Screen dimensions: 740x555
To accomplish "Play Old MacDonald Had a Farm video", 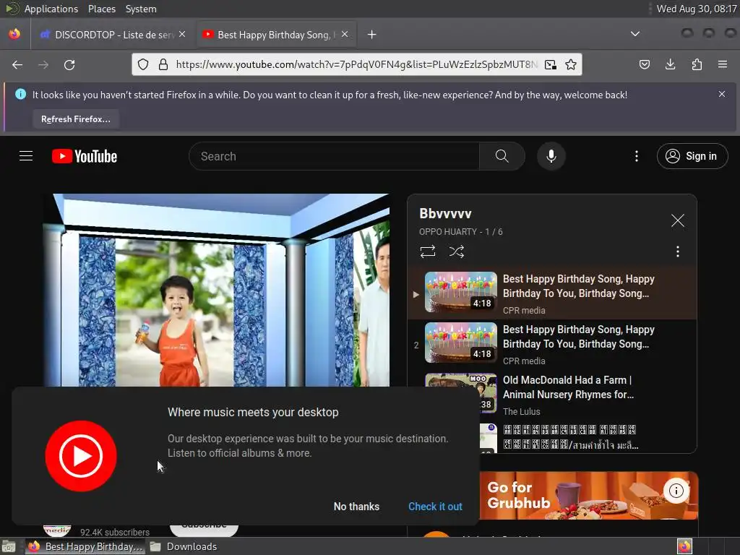I will tap(568, 387).
